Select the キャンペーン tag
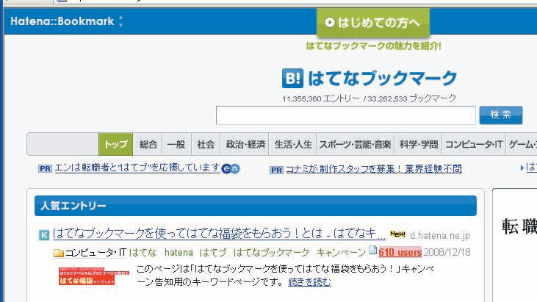Image resolution: width=537 pixels, height=302 pixels. (341, 253)
